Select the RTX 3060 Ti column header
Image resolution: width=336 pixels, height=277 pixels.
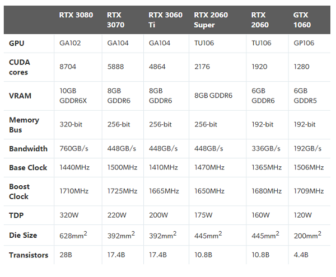pyautogui.click(x=165, y=20)
